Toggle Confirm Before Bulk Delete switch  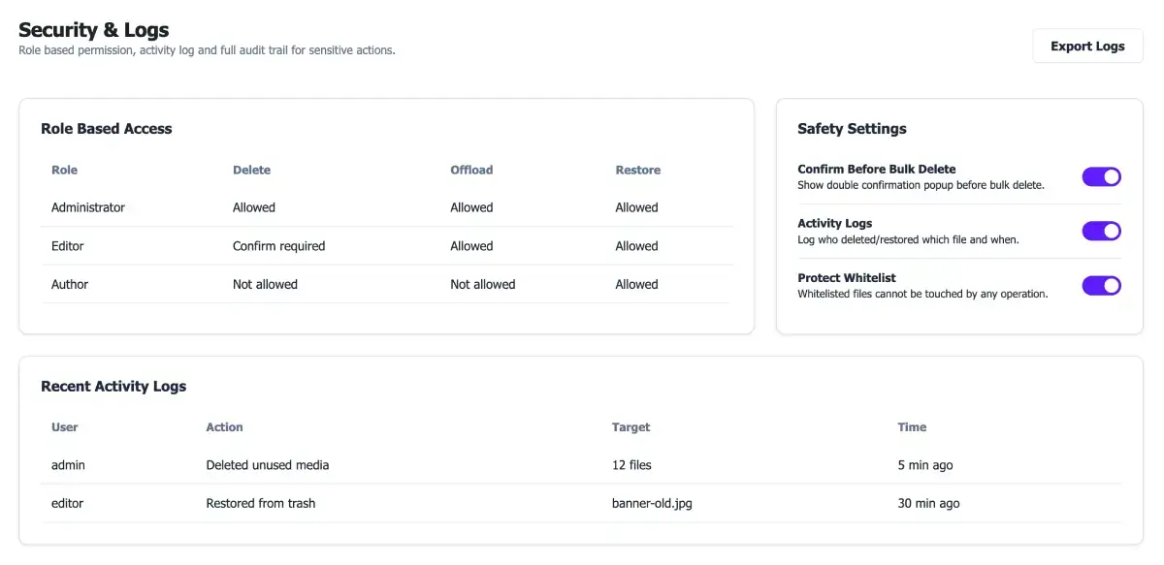(1101, 176)
